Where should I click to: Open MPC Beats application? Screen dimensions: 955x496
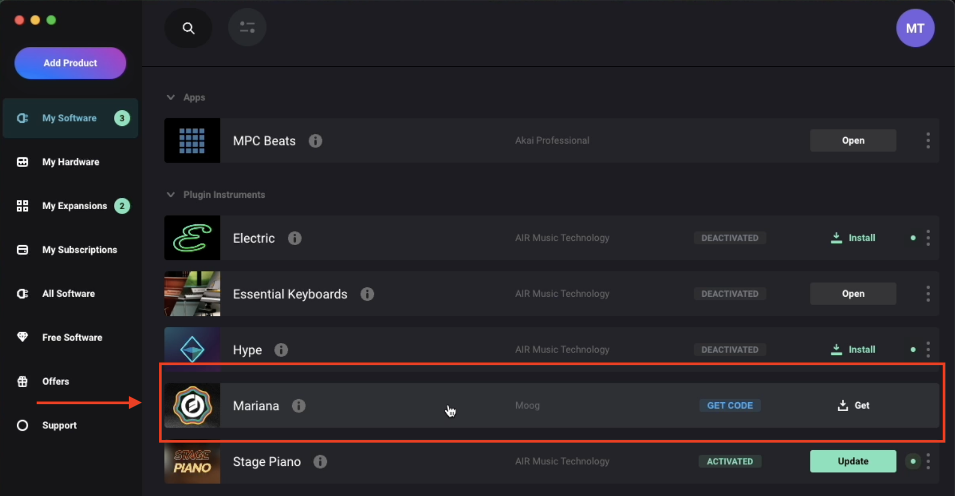tap(853, 141)
